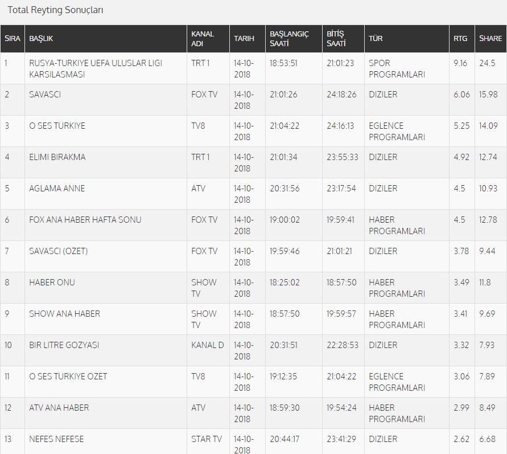The image size is (507, 454).
Task: Click the BİTİŞ SAATİ column header
Action: 343,39
